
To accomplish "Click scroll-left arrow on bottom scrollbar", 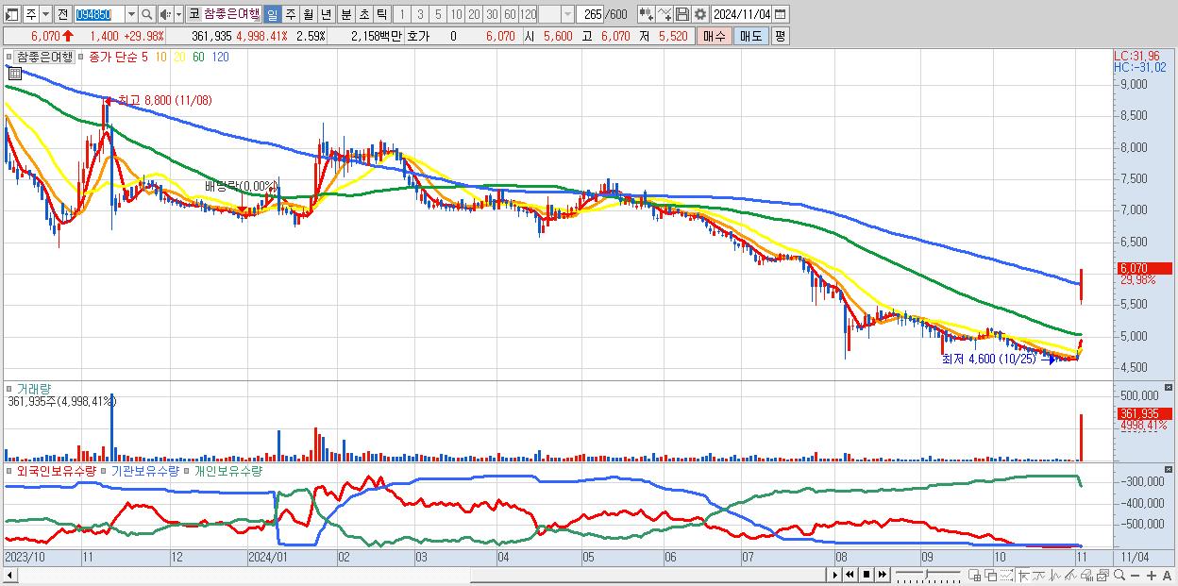I will (10, 575).
